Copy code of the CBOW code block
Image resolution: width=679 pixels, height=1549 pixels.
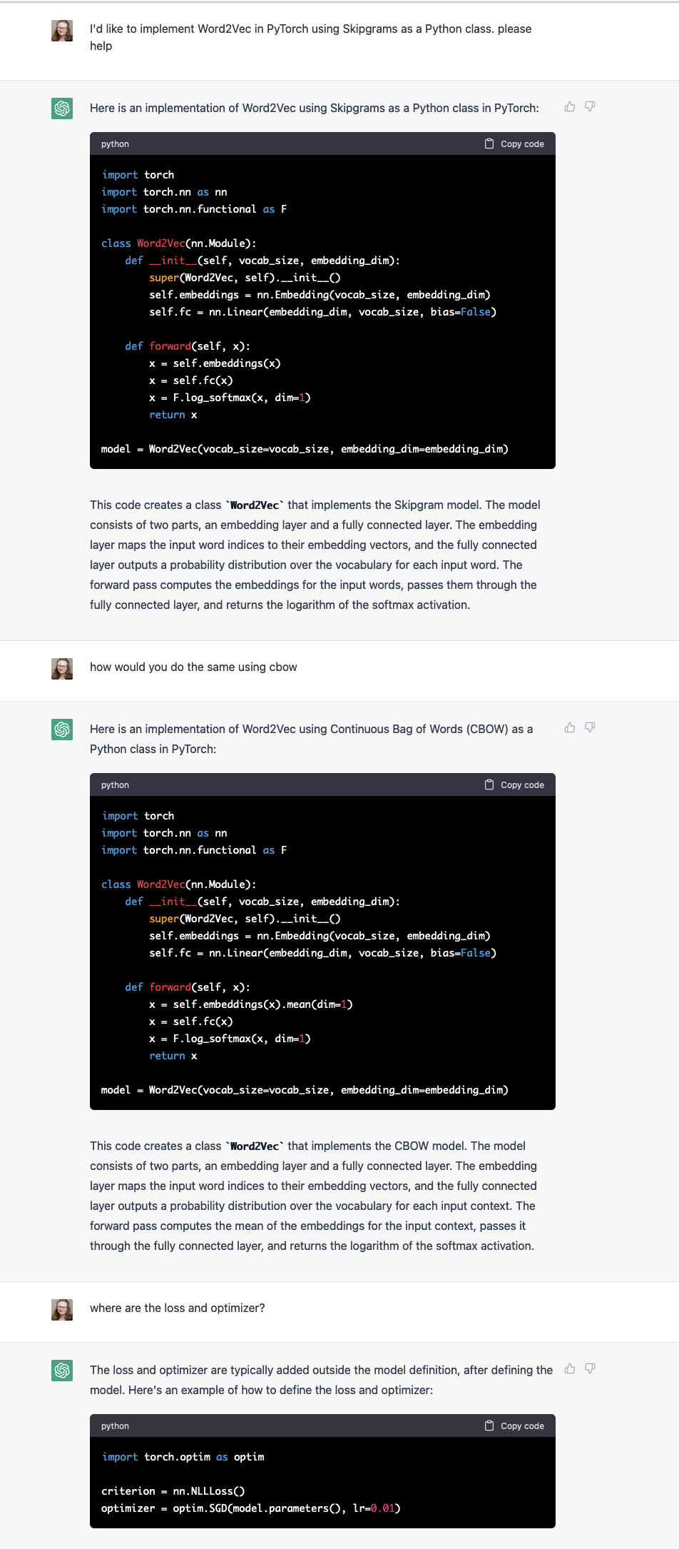(514, 784)
